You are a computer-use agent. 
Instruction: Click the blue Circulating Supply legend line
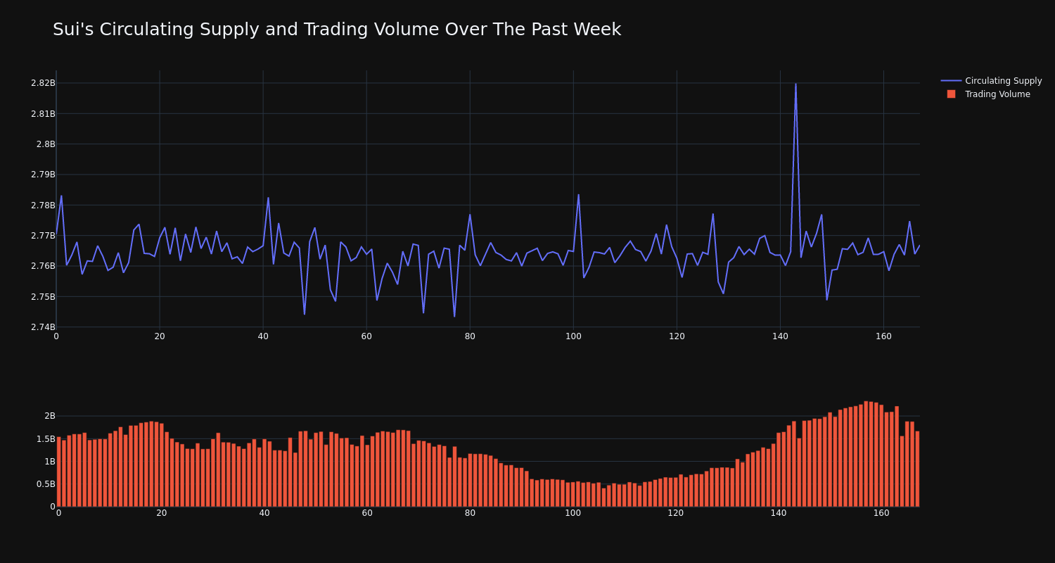coord(951,81)
